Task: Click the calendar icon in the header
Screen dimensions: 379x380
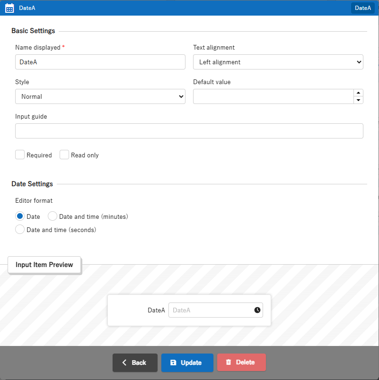Action: 9,8
